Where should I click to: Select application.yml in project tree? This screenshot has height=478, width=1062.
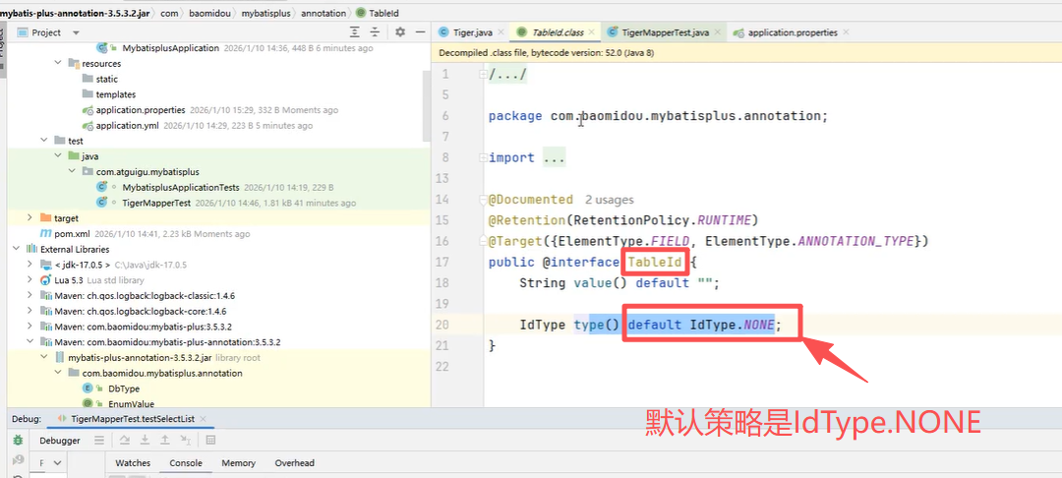pyautogui.click(x=128, y=125)
